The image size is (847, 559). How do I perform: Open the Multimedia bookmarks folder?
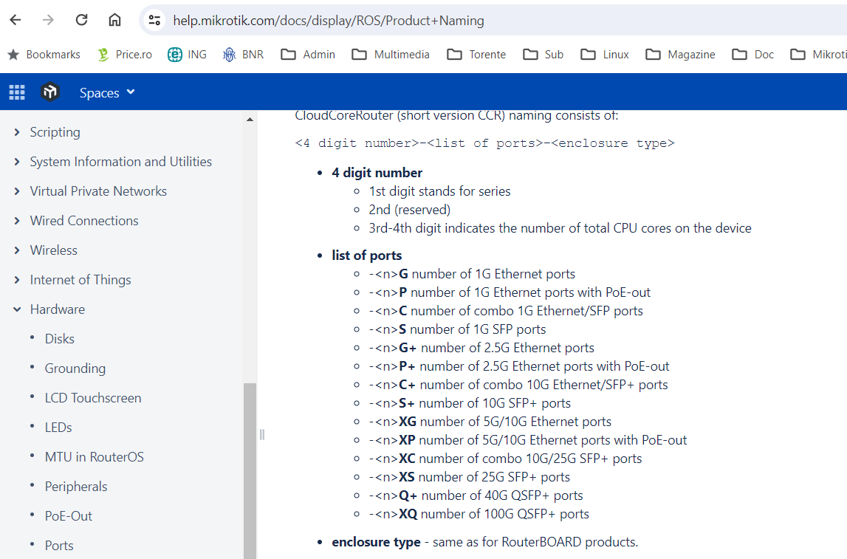(391, 54)
